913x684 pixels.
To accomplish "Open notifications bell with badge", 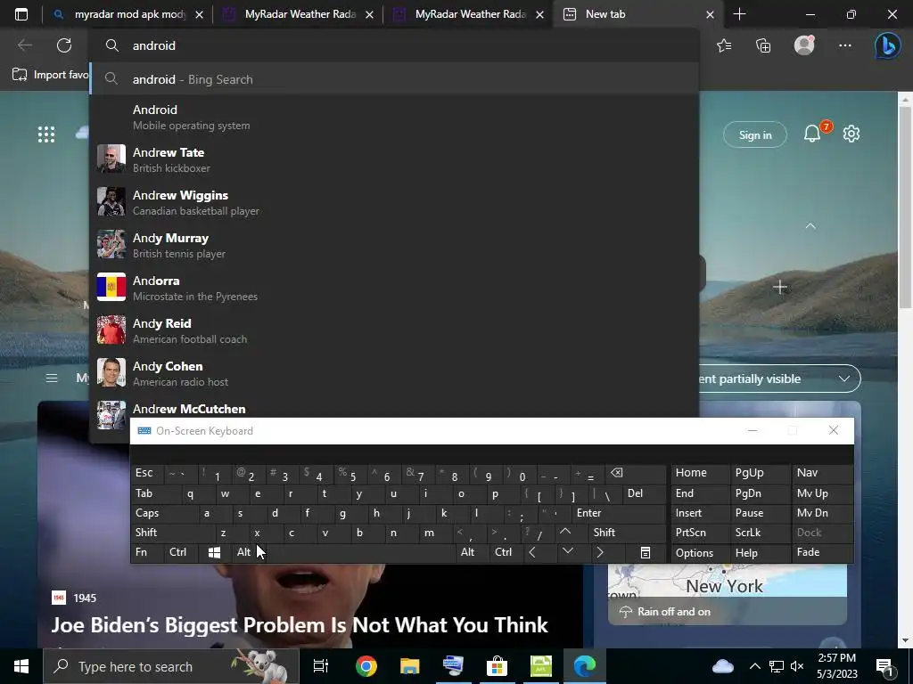I will point(812,134).
